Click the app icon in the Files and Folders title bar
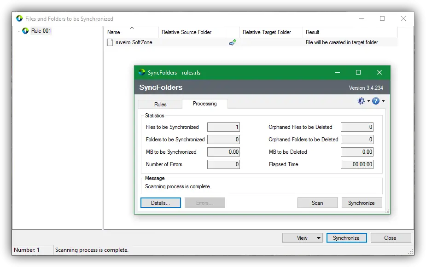Viewport: 426px width, 267px height. pos(19,18)
